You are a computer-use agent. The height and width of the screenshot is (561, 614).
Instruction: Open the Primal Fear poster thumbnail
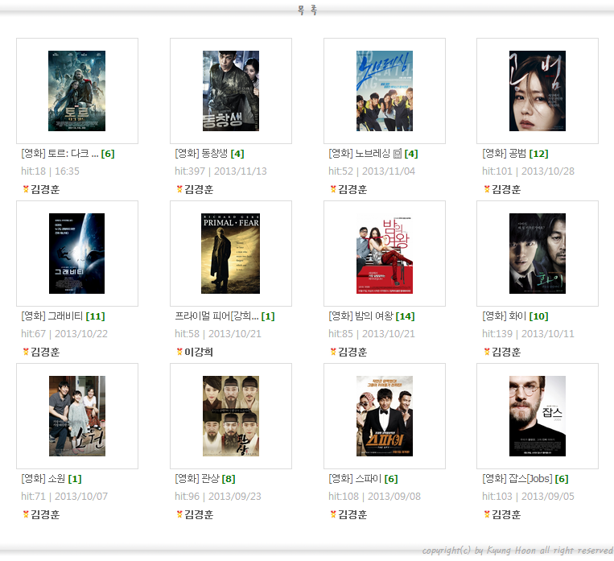click(231, 254)
